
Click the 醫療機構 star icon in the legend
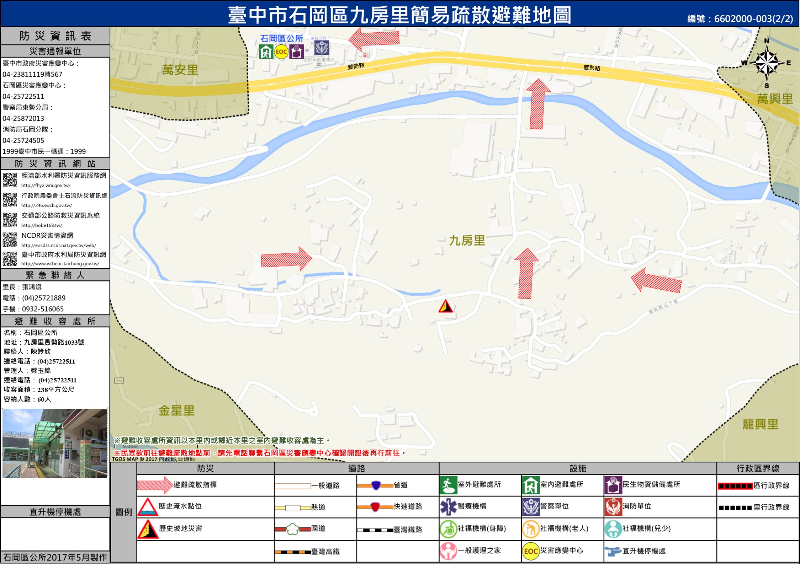[x=448, y=507]
